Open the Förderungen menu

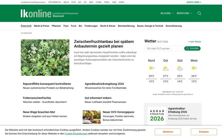point(91,26)
